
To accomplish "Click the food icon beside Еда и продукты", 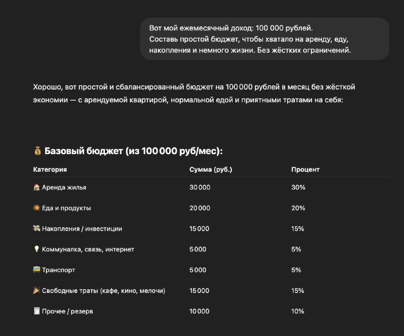I will pos(36,208).
